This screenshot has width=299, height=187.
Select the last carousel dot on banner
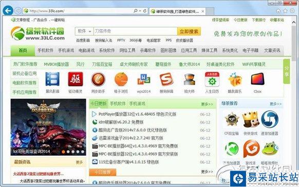click(x=83, y=152)
